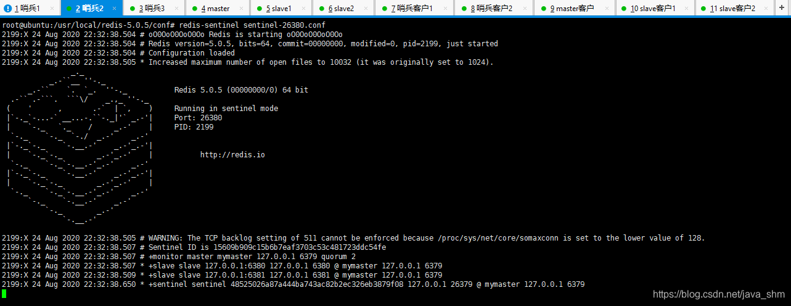The height and width of the screenshot is (306, 791).
Task: Click the green status dot on master客户 tab
Action: point(543,9)
